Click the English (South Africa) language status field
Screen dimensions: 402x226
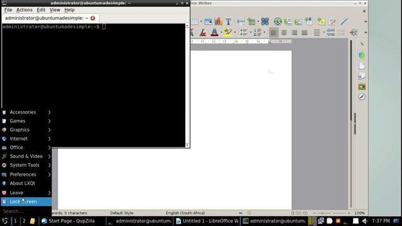[185, 213]
